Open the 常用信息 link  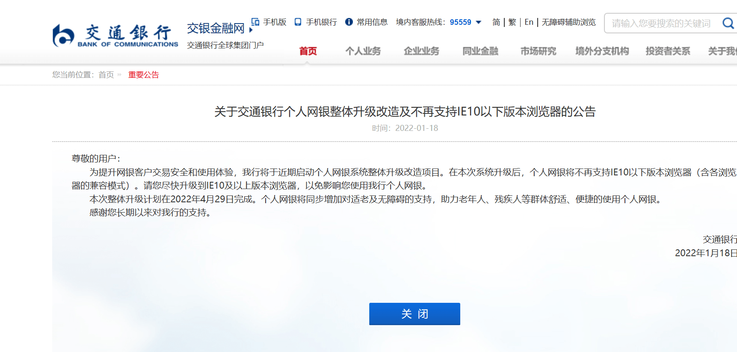point(372,22)
